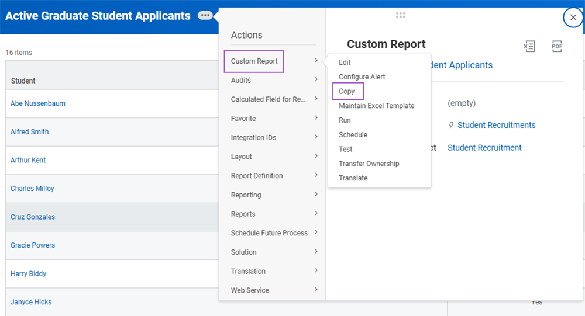This screenshot has width=585, height=316.
Task: Choose Configure Alert in submenu
Action: point(362,77)
